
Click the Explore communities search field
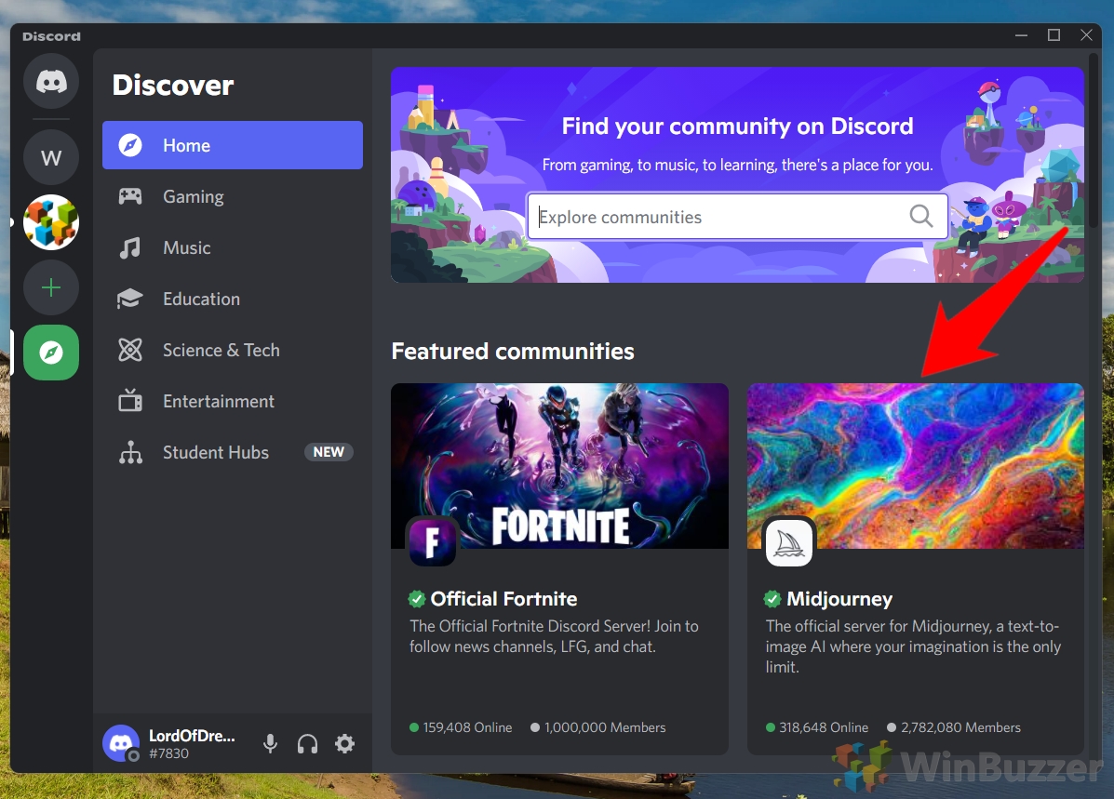[x=737, y=216]
